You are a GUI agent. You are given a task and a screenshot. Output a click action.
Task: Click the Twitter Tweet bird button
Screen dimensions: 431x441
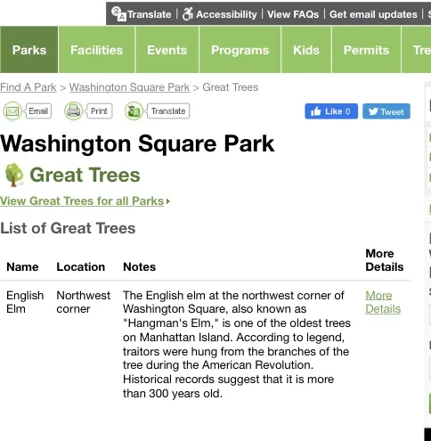[x=386, y=111]
